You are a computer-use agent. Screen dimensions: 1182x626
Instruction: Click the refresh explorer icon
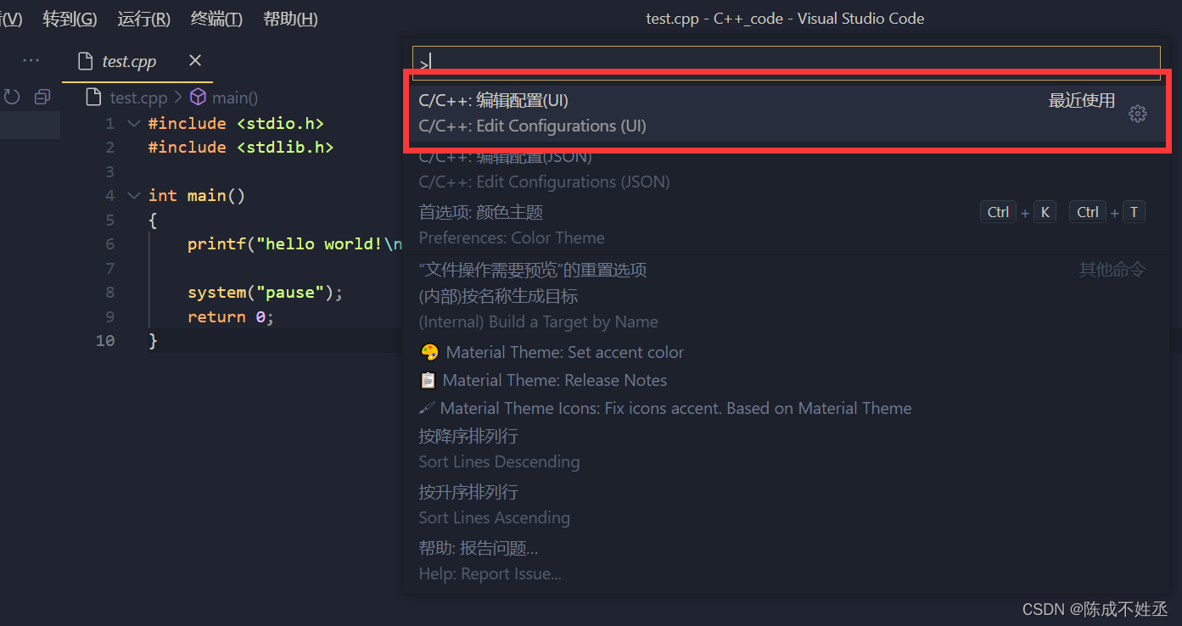coord(12,98)
